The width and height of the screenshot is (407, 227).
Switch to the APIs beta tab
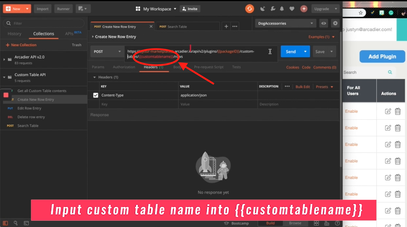pyautogui.click(x=73, y=33)
